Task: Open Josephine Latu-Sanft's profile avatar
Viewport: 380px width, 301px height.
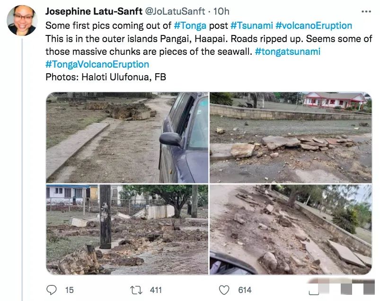Action: pyautogui.click(x=22, y=21)
